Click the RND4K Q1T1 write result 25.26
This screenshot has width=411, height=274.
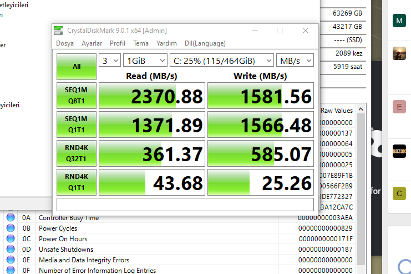click(x=261, y=182)
